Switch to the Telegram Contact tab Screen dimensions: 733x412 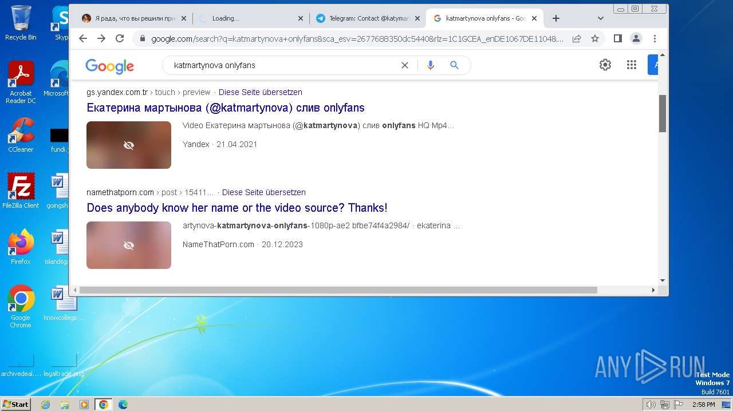click(368, 18)
